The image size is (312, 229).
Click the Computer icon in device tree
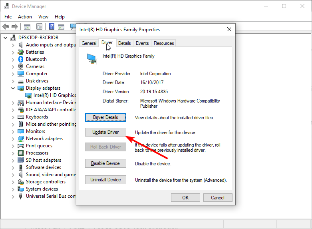pyautogui.click(x=21, y=74)
